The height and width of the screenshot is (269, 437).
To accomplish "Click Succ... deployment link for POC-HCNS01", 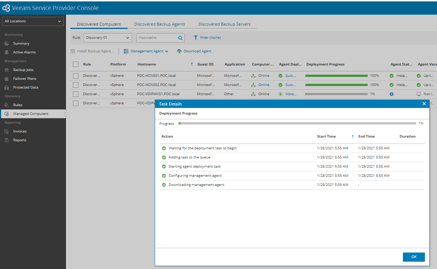I will tap(290, 76).
